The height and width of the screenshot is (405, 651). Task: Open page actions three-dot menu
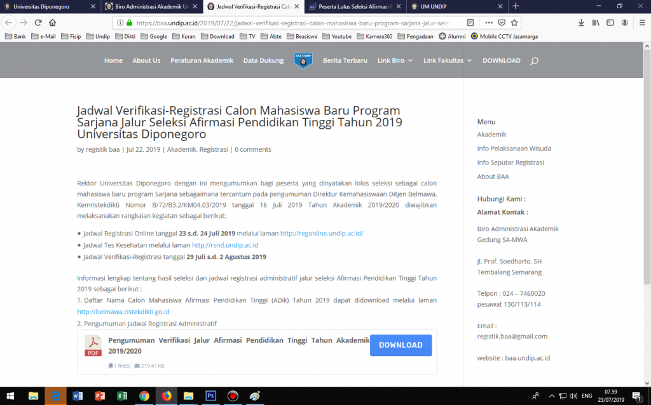pos(489,22)
